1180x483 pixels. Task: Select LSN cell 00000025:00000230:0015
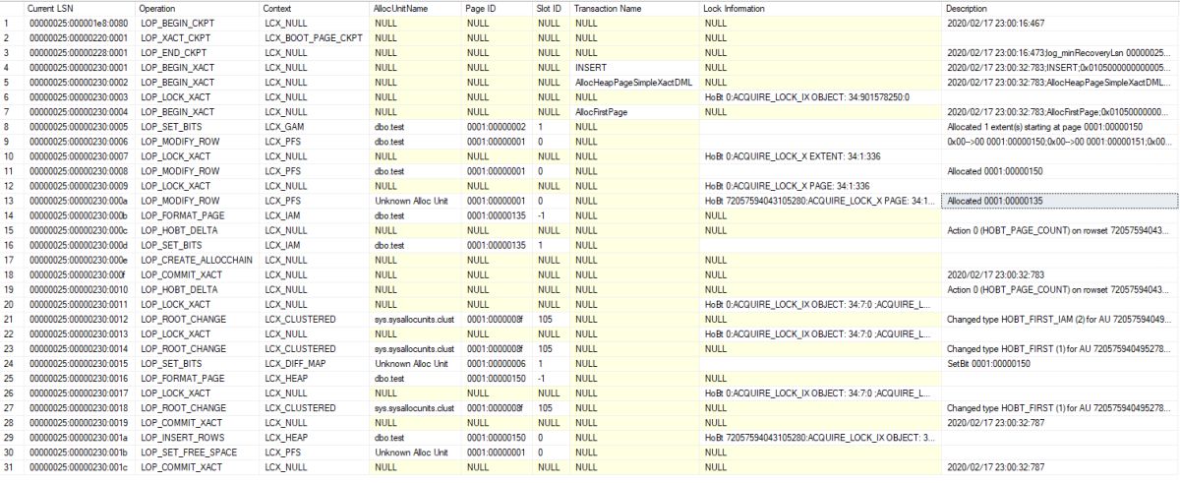tap(80, 365)
